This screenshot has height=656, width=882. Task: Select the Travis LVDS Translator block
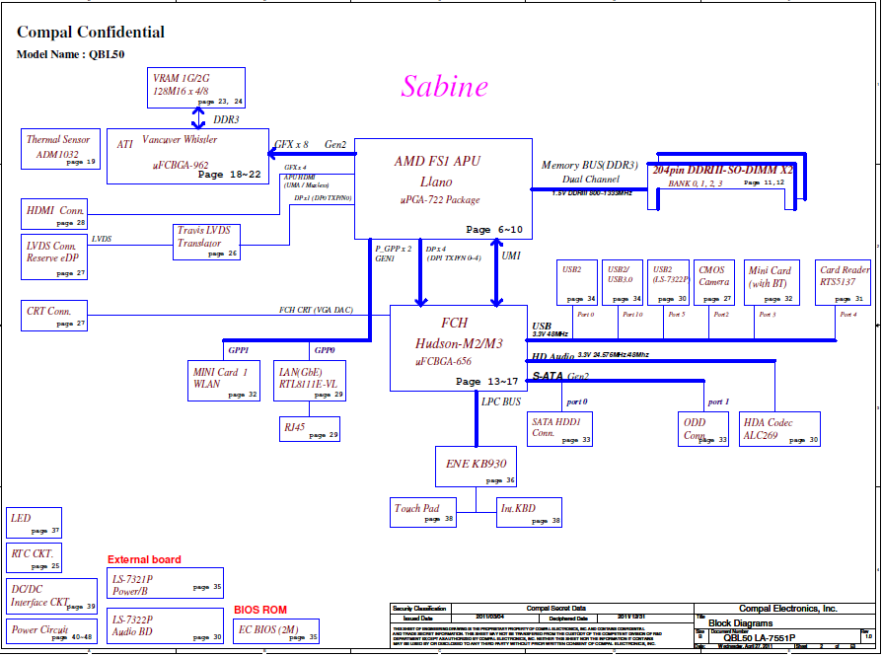(x=206, y=242)
